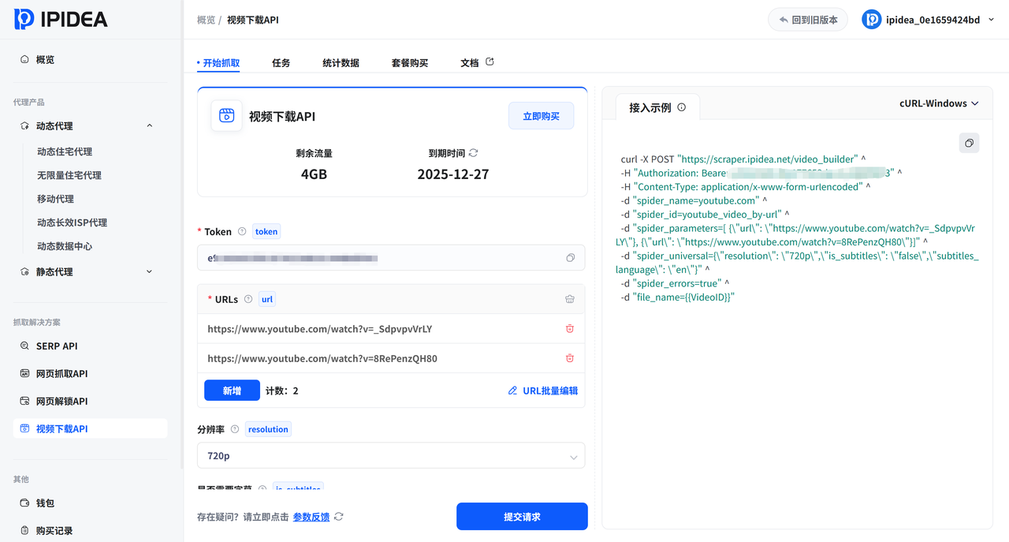
Task: Click the Token help question icon
Action: (x=242, y=232)
